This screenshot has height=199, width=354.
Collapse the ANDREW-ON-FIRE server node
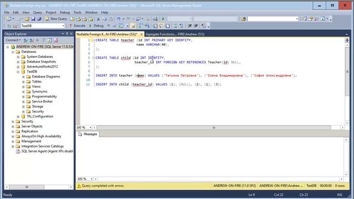point(7,47)
